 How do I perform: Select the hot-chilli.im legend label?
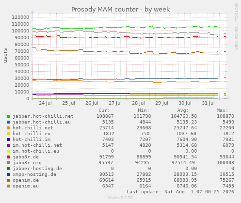(32, 140)
